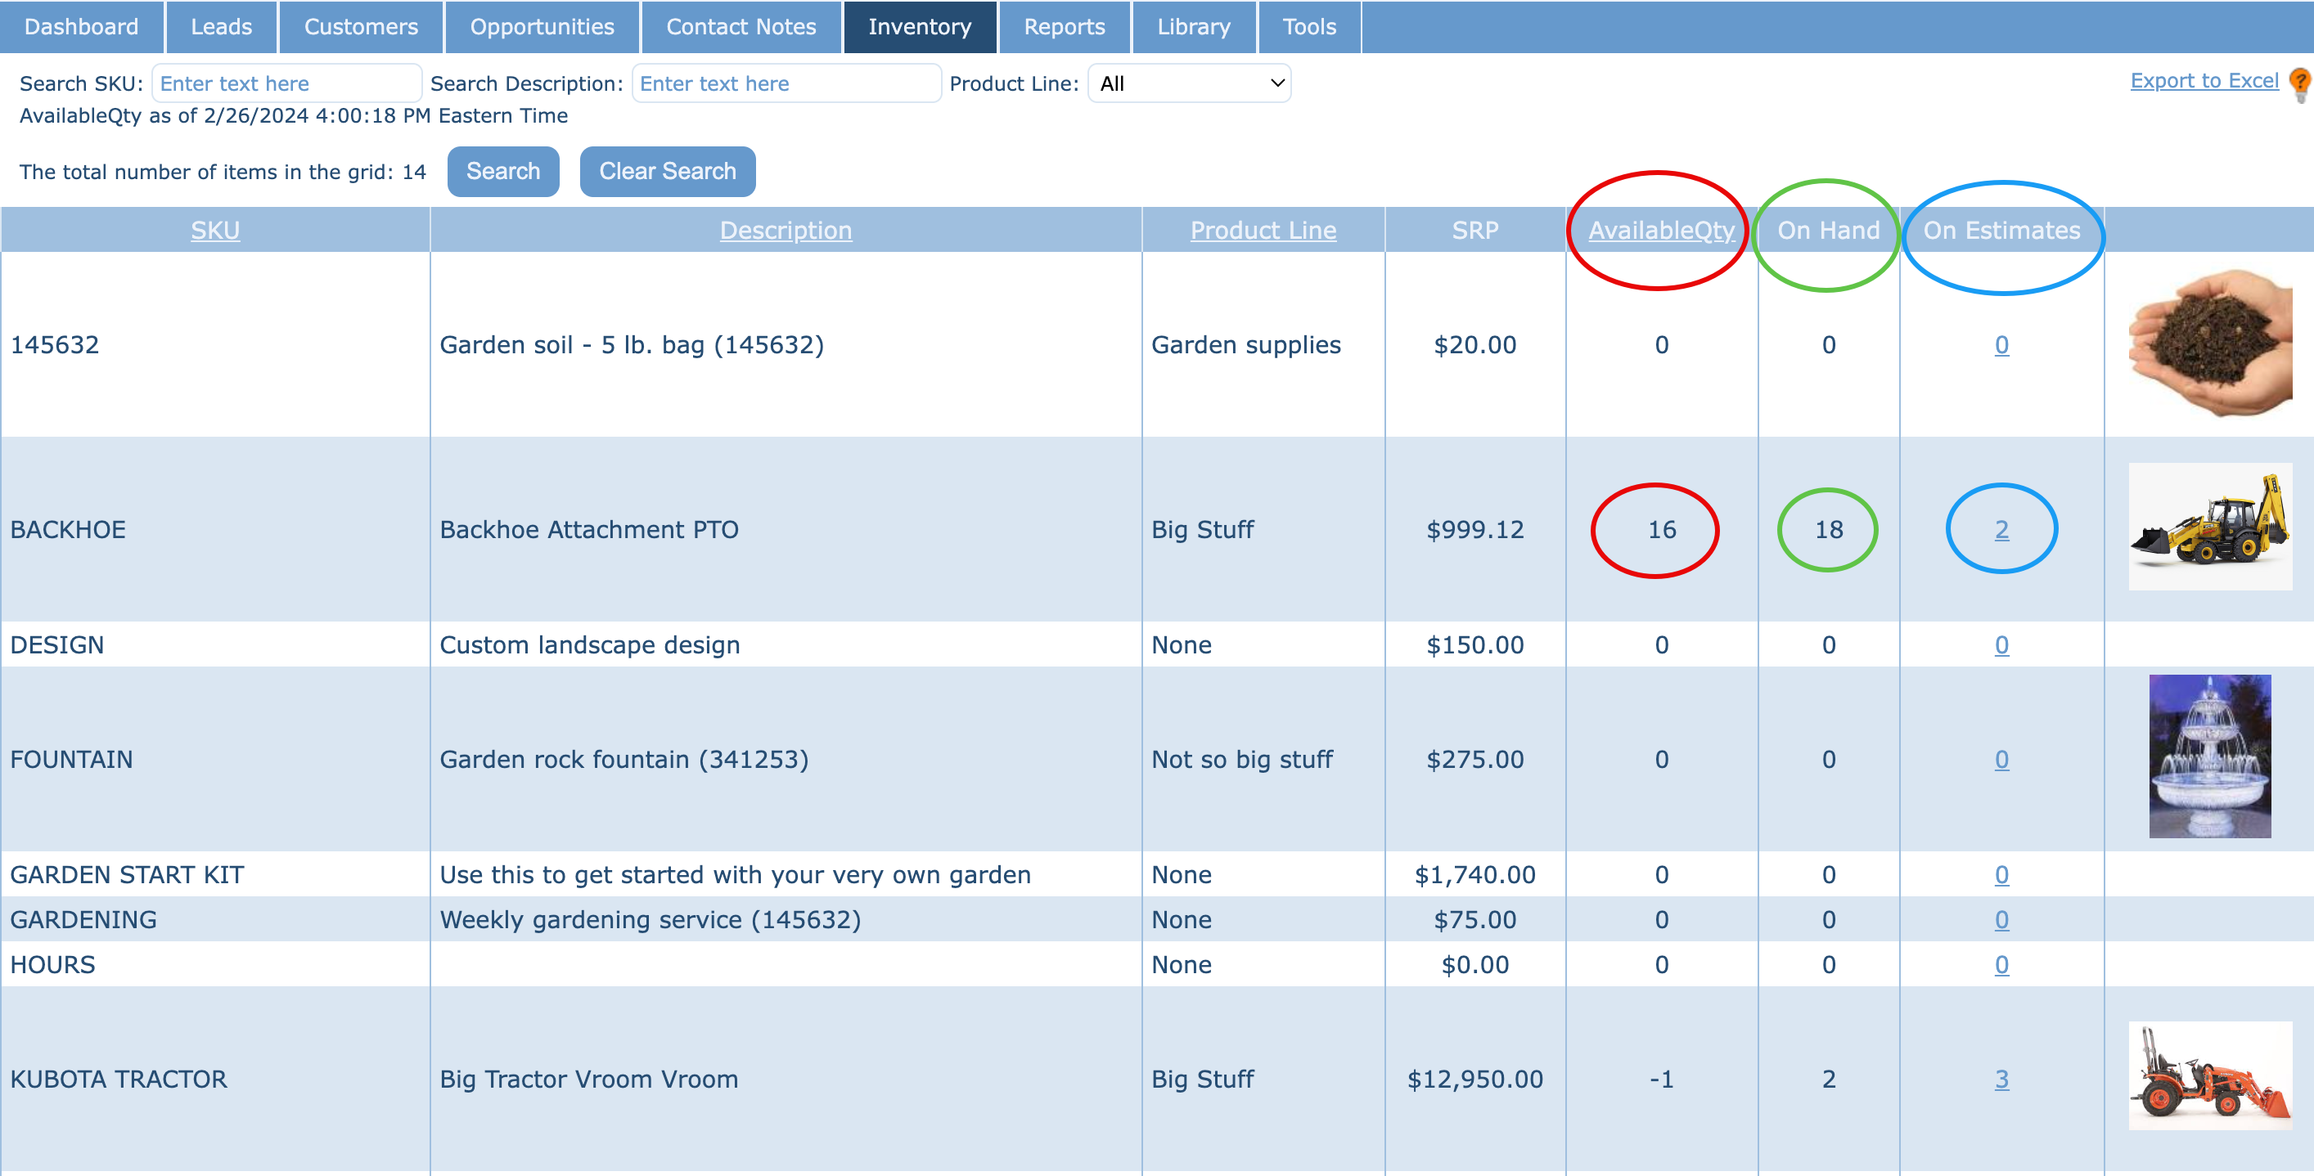This screenshot has height=1176, width=2314.
Task: Sort by AvailableQty column header
Action: point(1660,231)
